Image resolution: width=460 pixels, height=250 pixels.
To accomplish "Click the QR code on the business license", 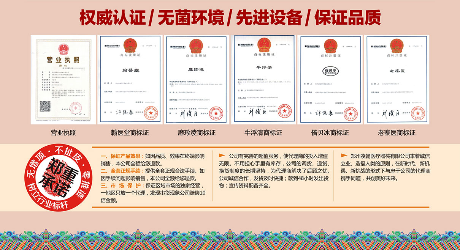I will (x=45, y=106).
